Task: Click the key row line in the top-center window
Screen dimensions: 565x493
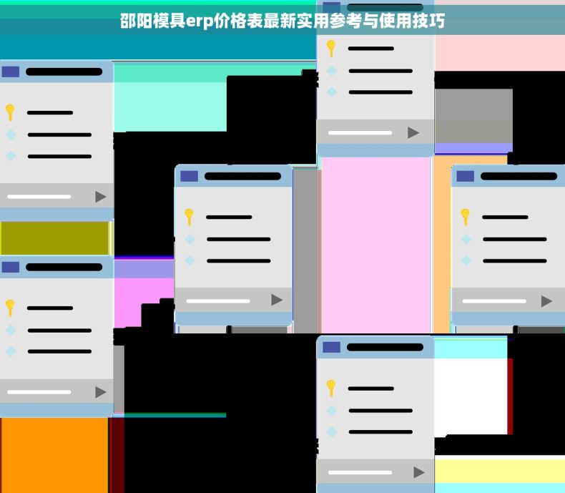Action: click(370, 49)
